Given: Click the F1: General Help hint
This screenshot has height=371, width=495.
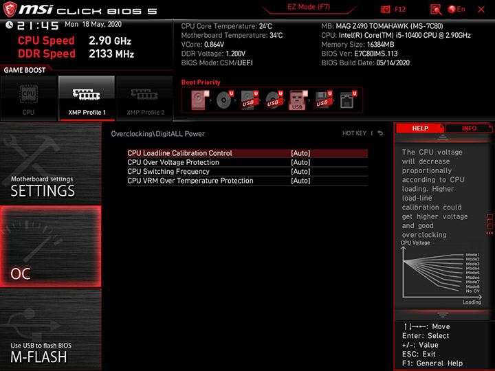Looking at the screenshot, I should pos(432,363).
